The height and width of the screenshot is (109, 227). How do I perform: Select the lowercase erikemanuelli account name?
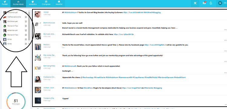[x=12, y=30]
